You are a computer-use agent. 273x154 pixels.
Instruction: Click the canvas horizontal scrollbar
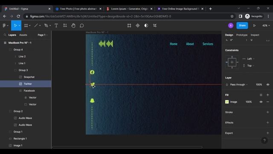[127, 147]
